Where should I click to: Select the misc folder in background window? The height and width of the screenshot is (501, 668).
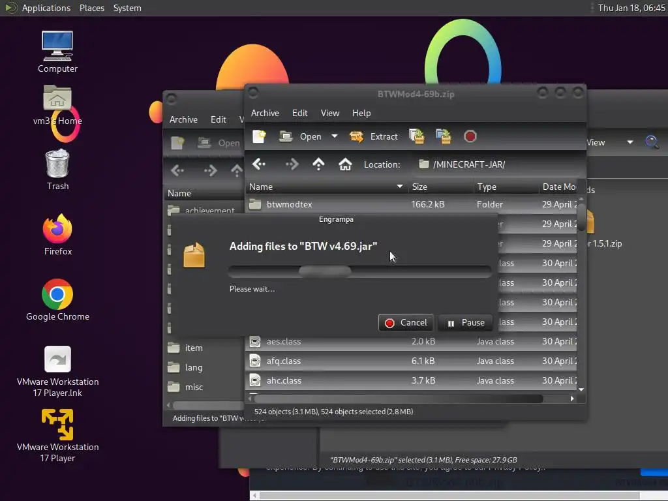click(x=205, y=387)
